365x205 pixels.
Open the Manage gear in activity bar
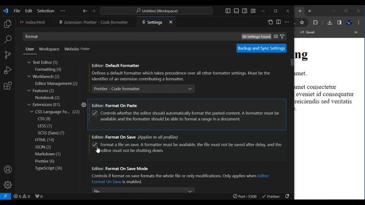7,184
